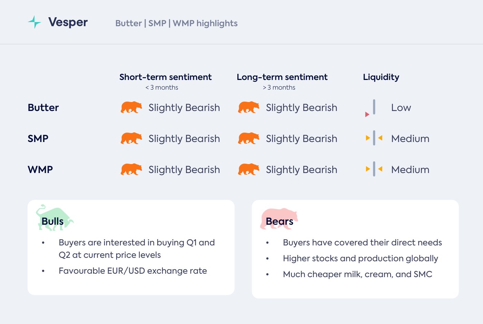Click the Vesper brand name
The width and height of the screenshot is (483, 324).
(x=68, y=22)
